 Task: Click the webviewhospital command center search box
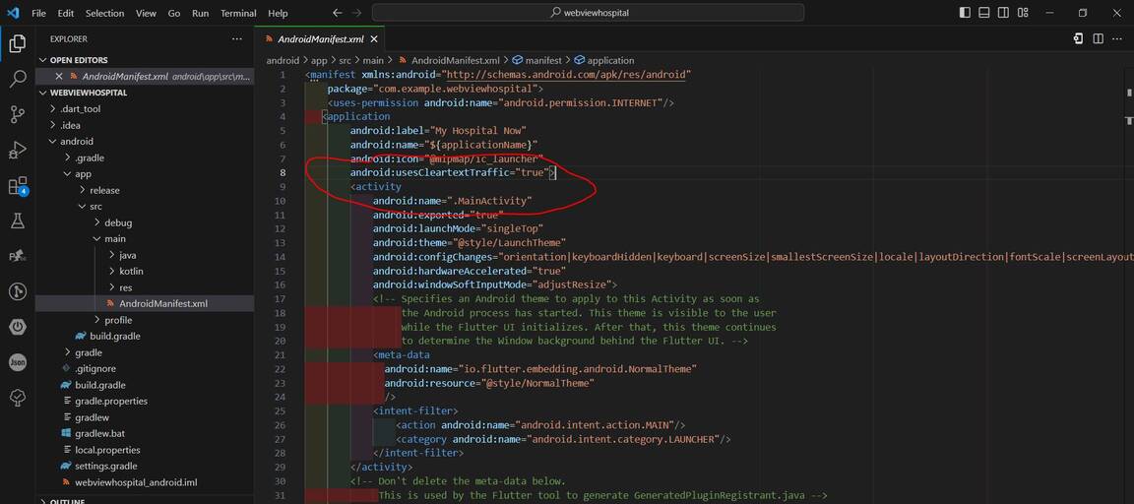(x=588, y=13)
